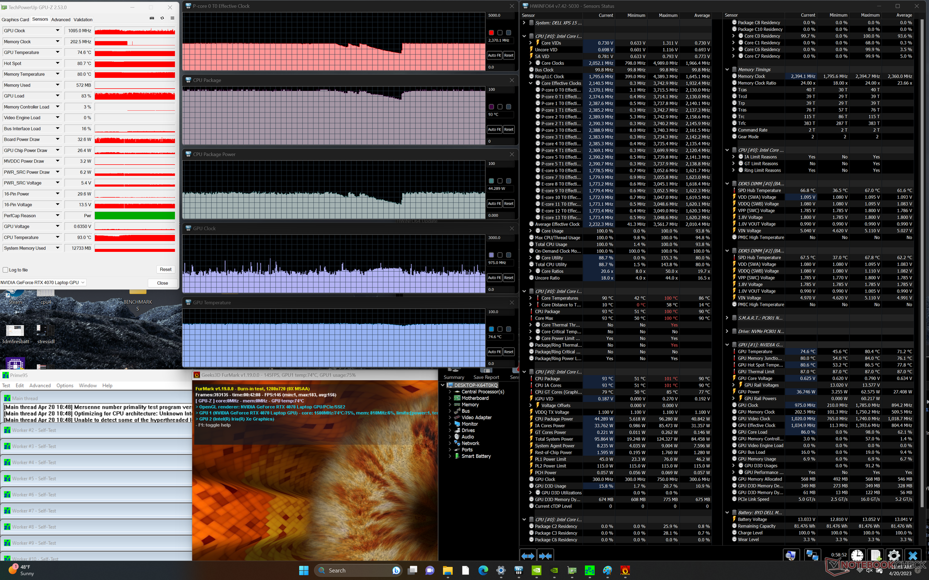Open File Explorer from taskbar
Screen dimensions: 929x580
pyautogui.click(x=448, y=571)
